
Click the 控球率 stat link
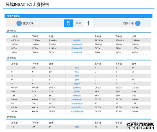point(77,92)
